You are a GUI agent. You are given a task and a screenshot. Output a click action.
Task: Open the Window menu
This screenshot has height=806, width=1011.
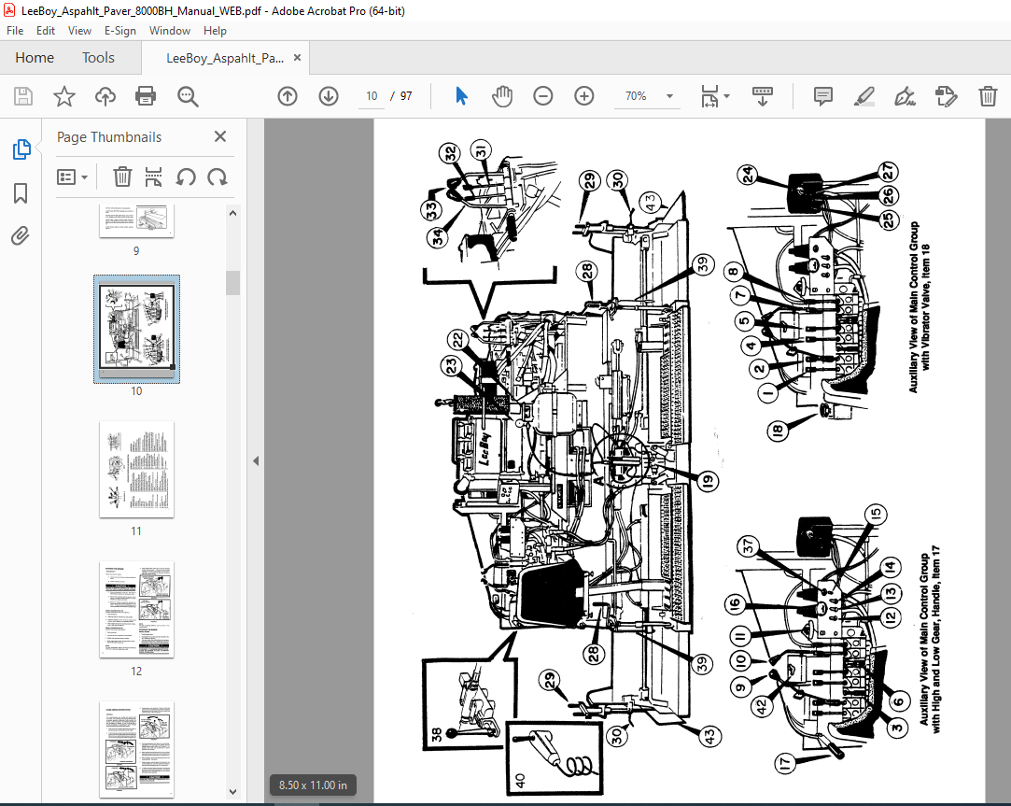170,30
